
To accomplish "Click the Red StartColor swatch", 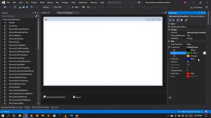I will coord(188,73).
